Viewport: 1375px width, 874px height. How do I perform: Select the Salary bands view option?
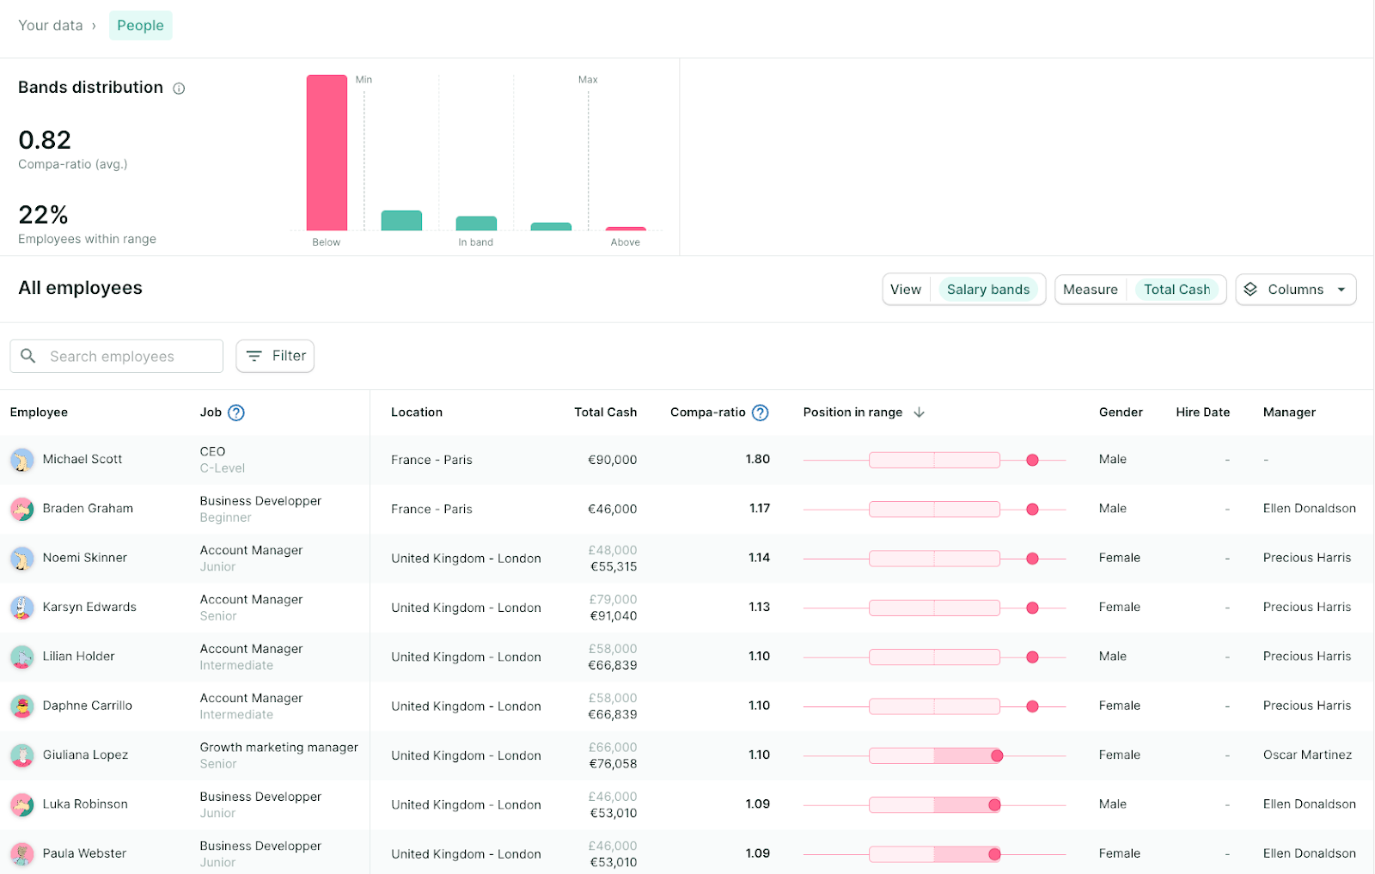coord(988,290)
